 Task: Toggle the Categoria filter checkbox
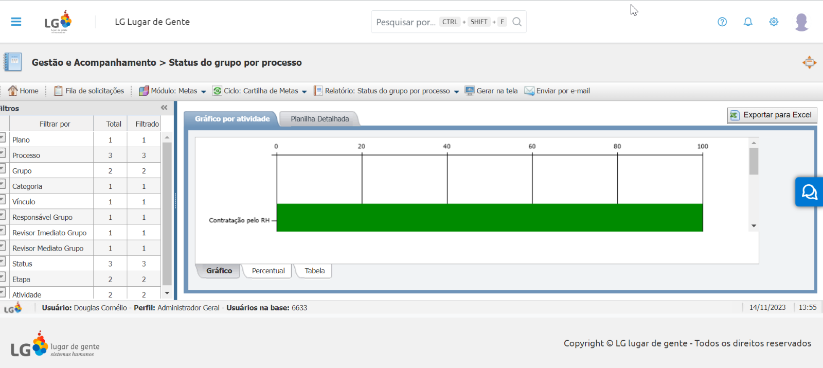coord(2,184)
